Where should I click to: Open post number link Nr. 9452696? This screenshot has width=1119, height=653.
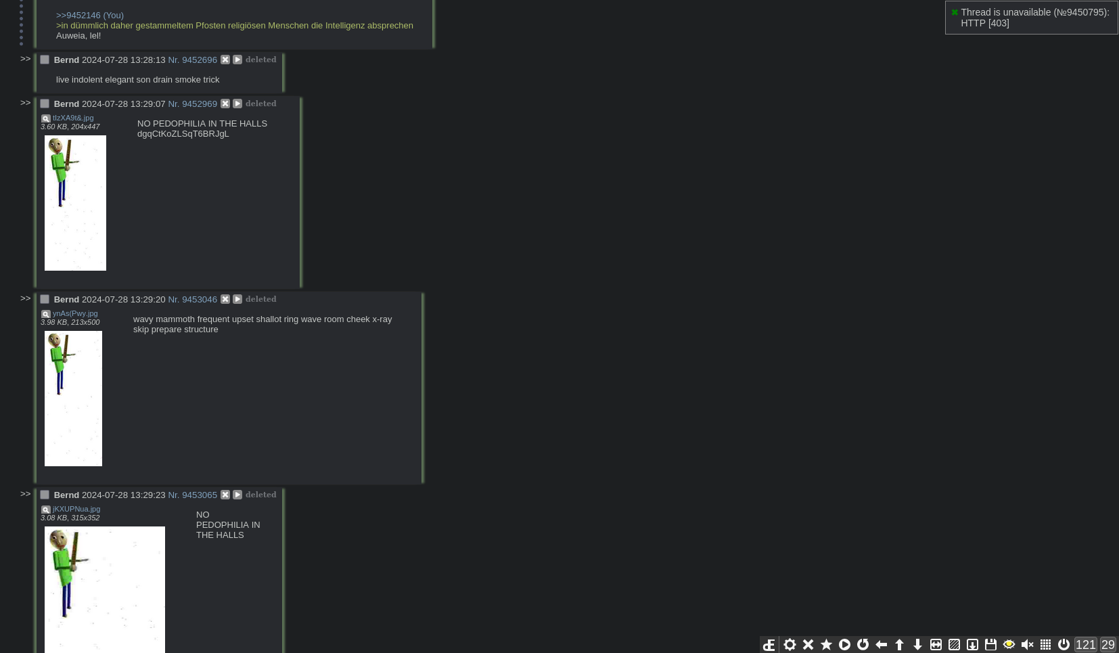[192, 60]
